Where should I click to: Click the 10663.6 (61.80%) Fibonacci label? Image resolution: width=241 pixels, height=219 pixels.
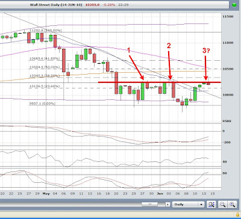point(45,58)
